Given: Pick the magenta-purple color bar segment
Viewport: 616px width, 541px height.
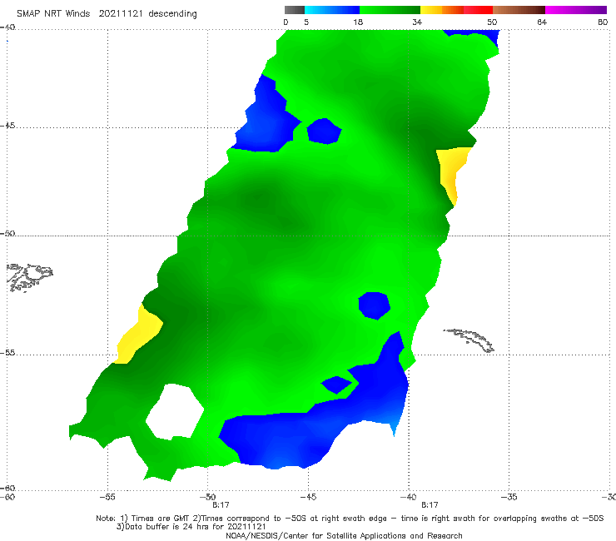Looking at the screenshot, I should pyautogui.click(x=576, y=10).
